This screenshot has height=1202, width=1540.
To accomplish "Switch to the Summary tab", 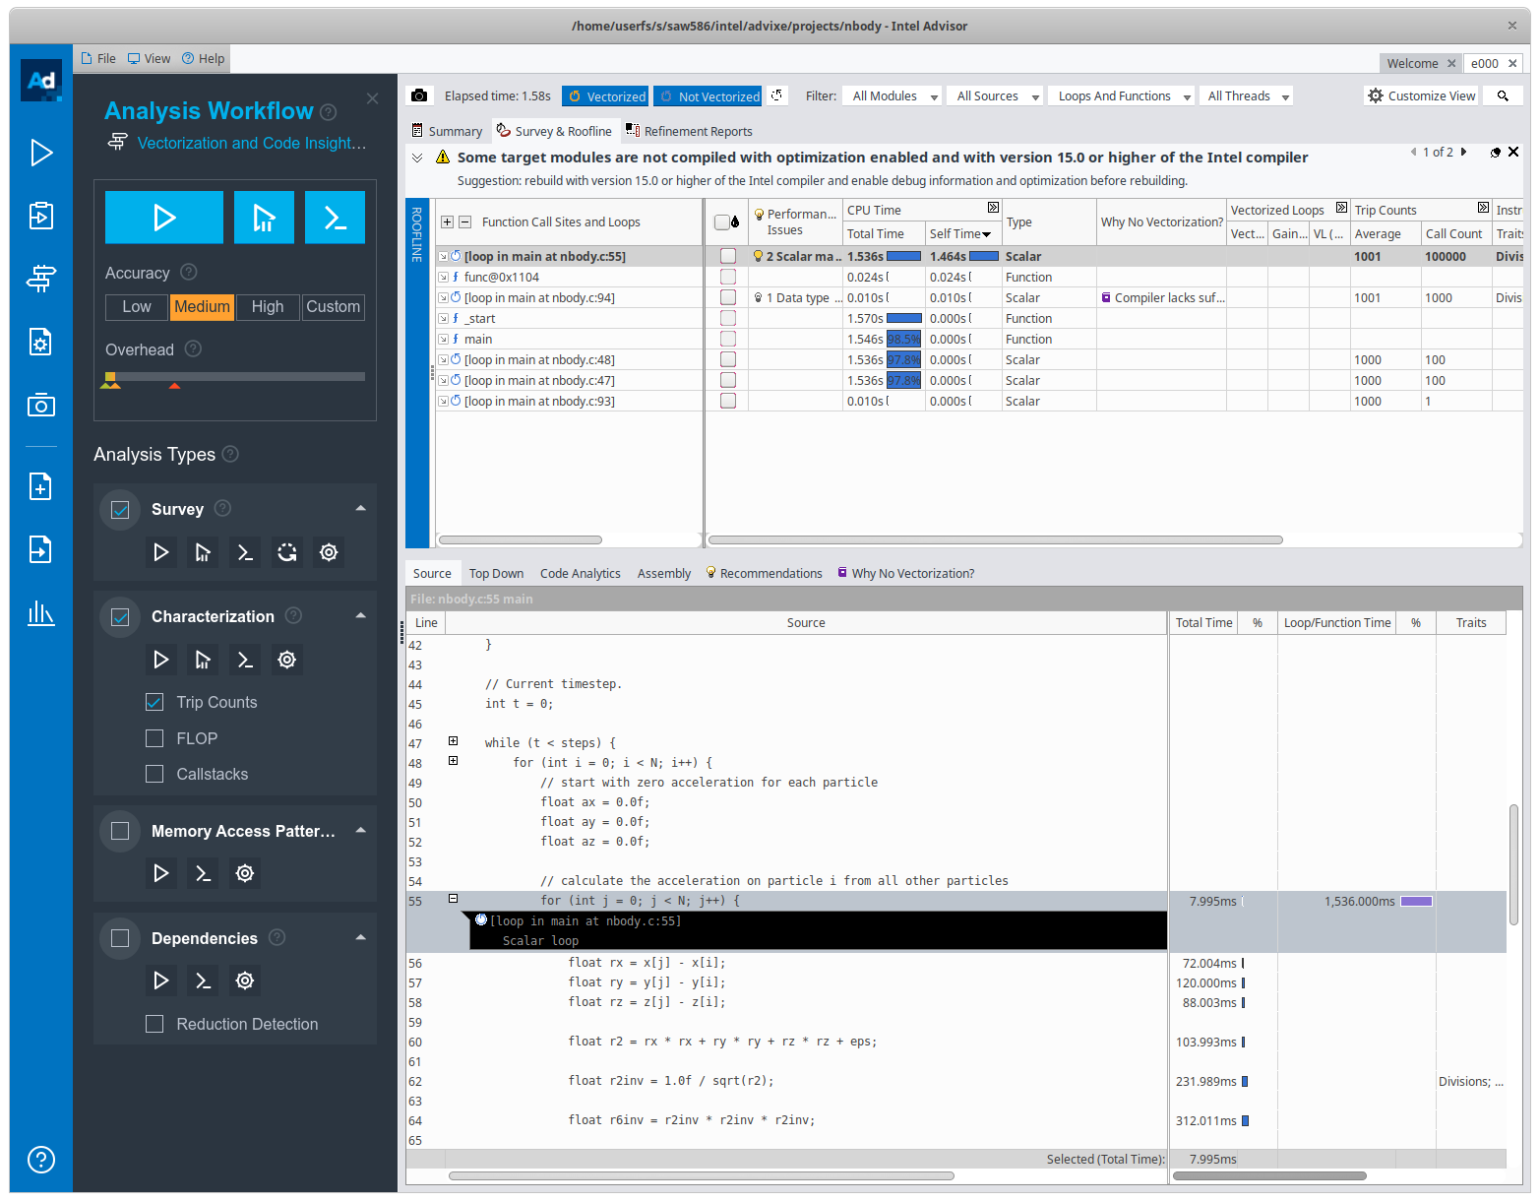I will [x=447, y=131].
